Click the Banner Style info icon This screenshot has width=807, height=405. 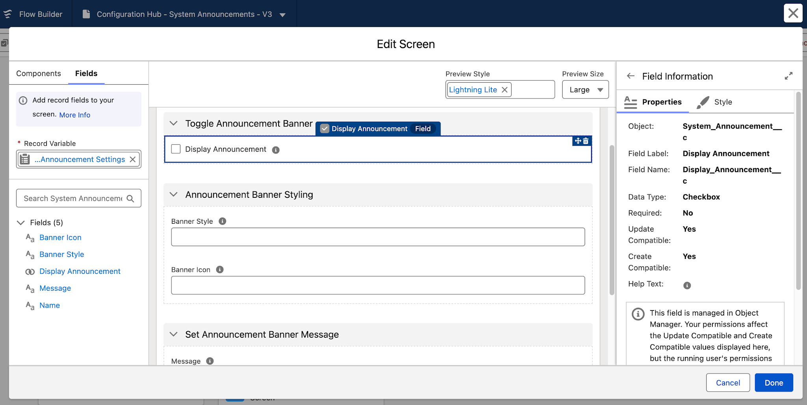pos(222,221)
